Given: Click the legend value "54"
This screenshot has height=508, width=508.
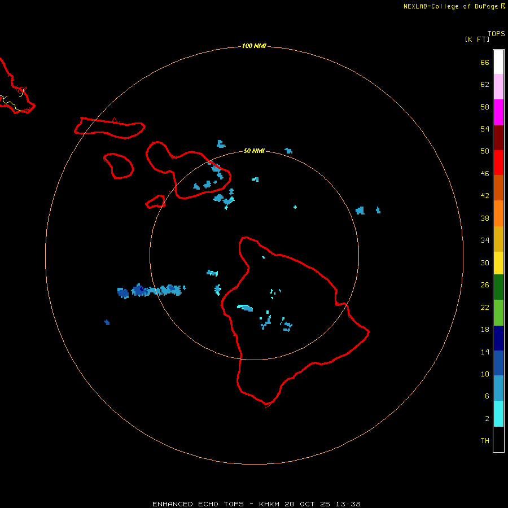Looking at the screenshot, I should (x=485, y=129).
